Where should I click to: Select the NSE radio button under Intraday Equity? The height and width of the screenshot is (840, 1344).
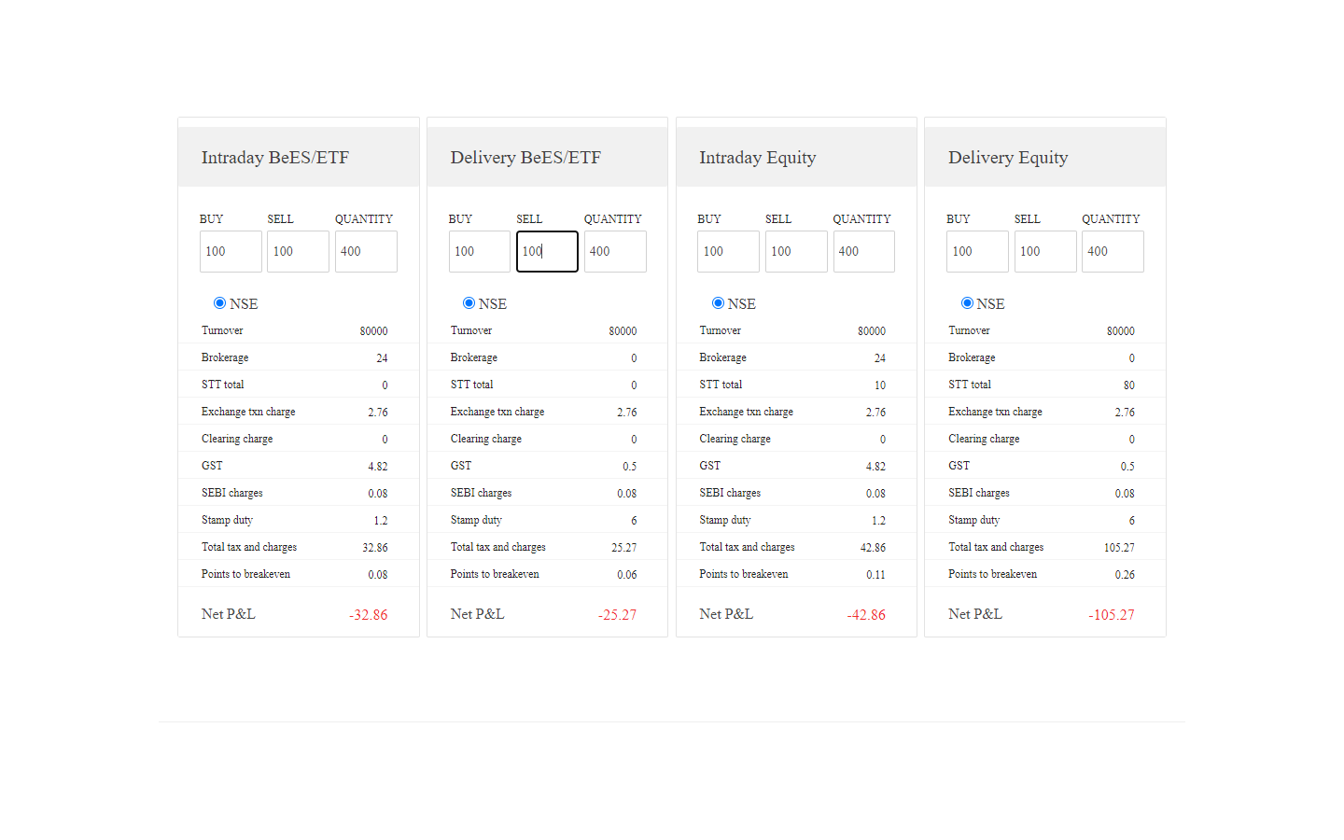(718, 302)
